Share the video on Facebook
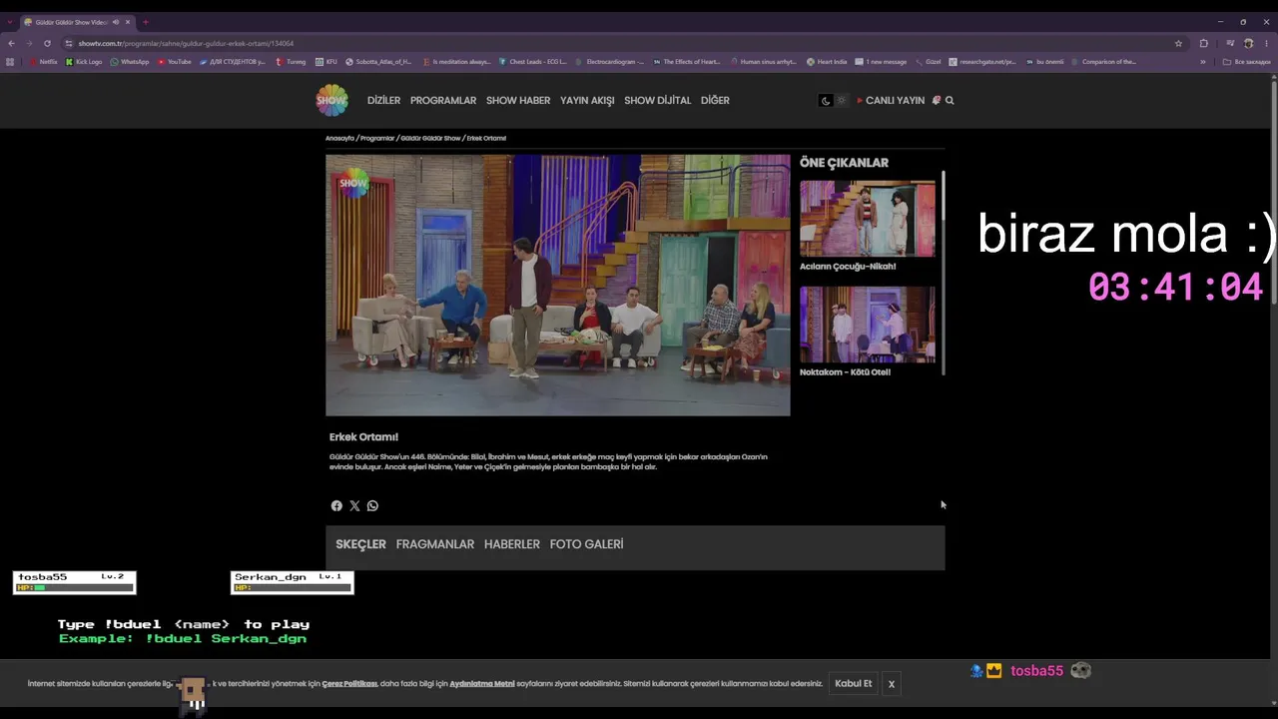 [x=336, y=506]
